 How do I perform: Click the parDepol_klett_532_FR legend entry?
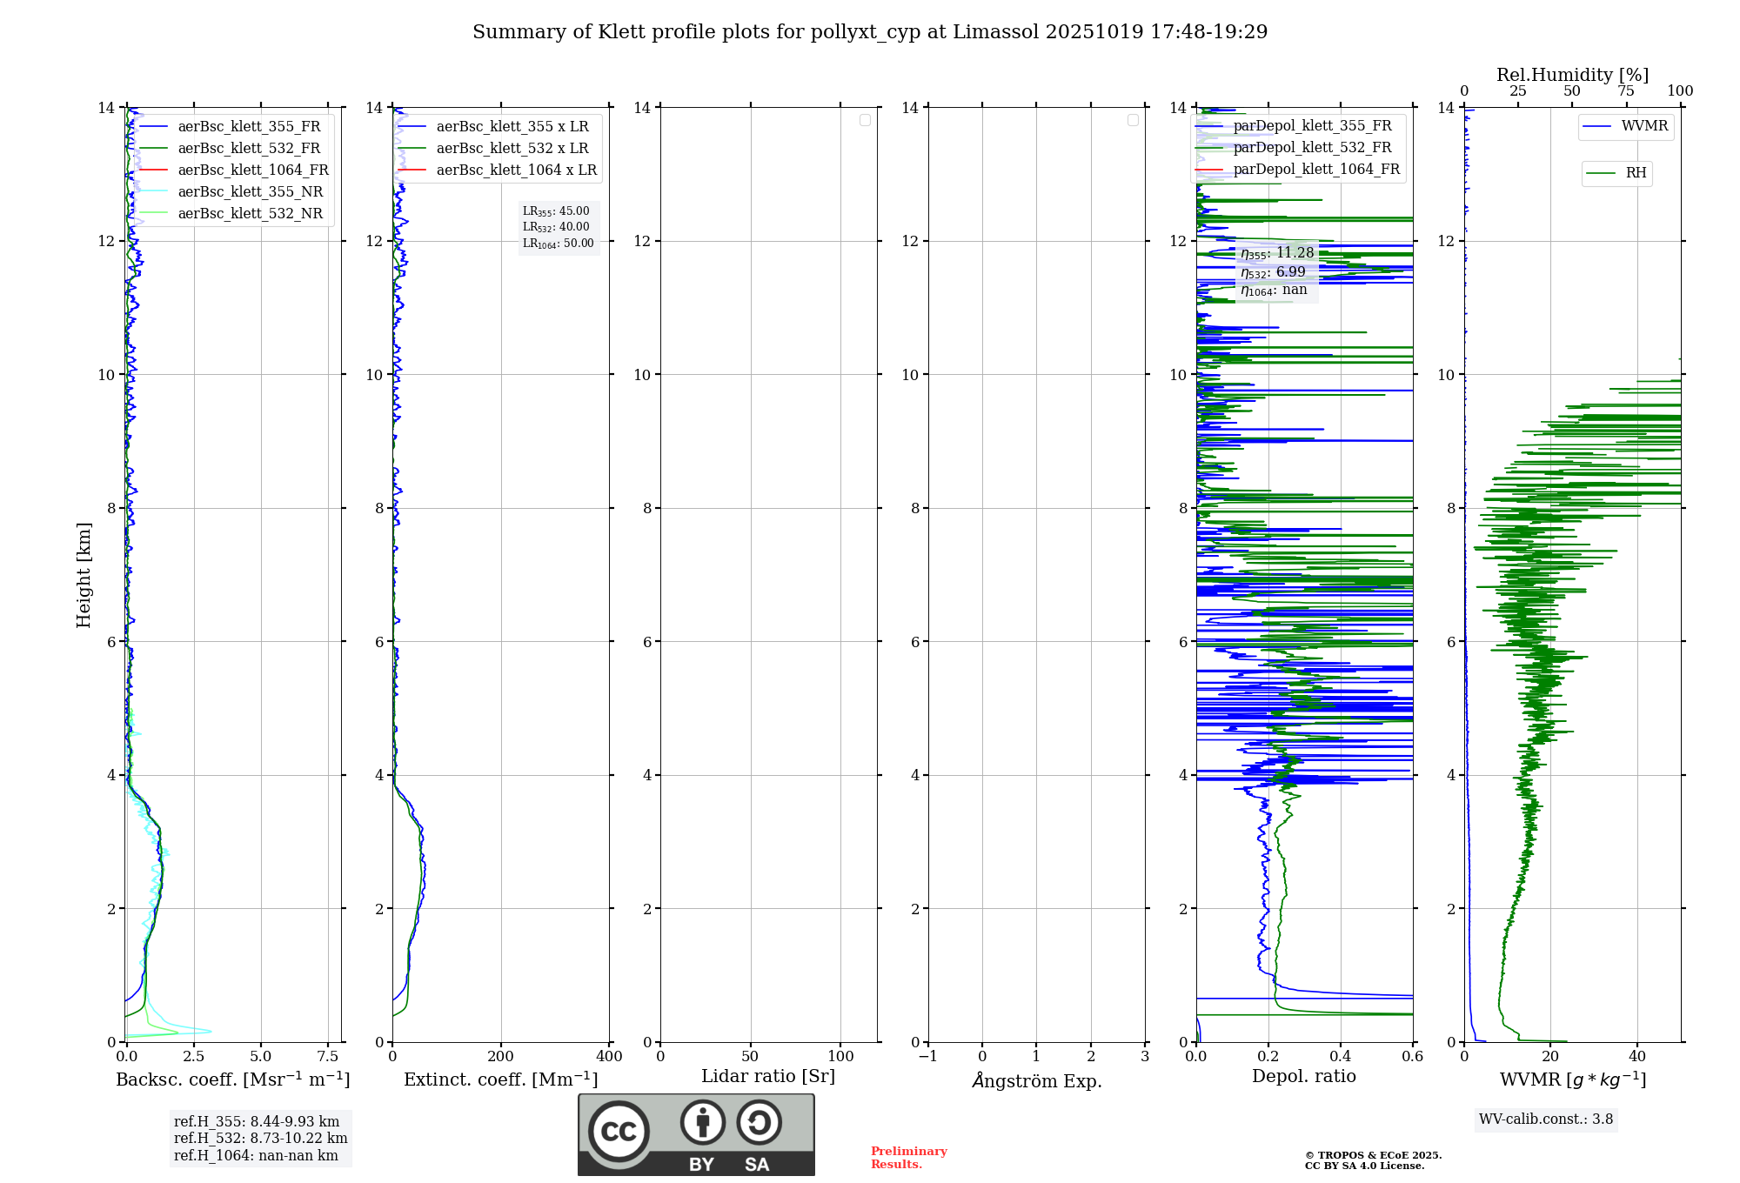pyautogui.click(x=1312, y=148)
